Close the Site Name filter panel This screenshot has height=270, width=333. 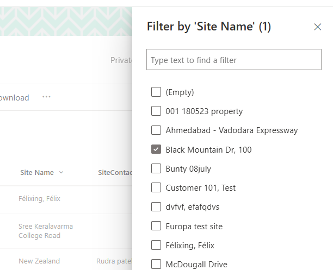[x=318, y=27]
